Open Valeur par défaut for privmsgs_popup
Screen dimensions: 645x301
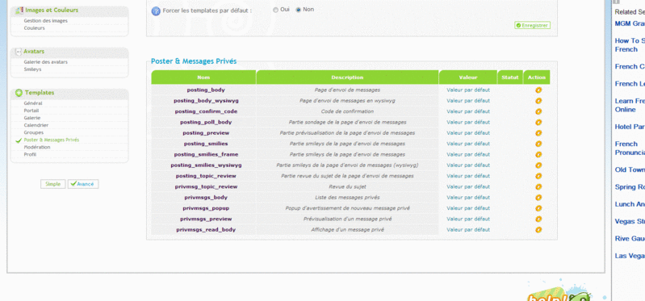[x=468, y=208]
